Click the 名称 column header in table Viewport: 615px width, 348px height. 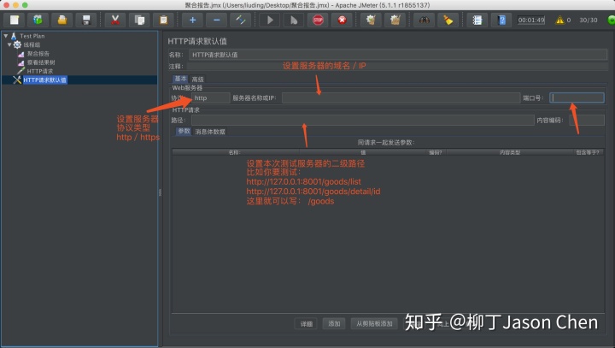click(x=236, y=152)
